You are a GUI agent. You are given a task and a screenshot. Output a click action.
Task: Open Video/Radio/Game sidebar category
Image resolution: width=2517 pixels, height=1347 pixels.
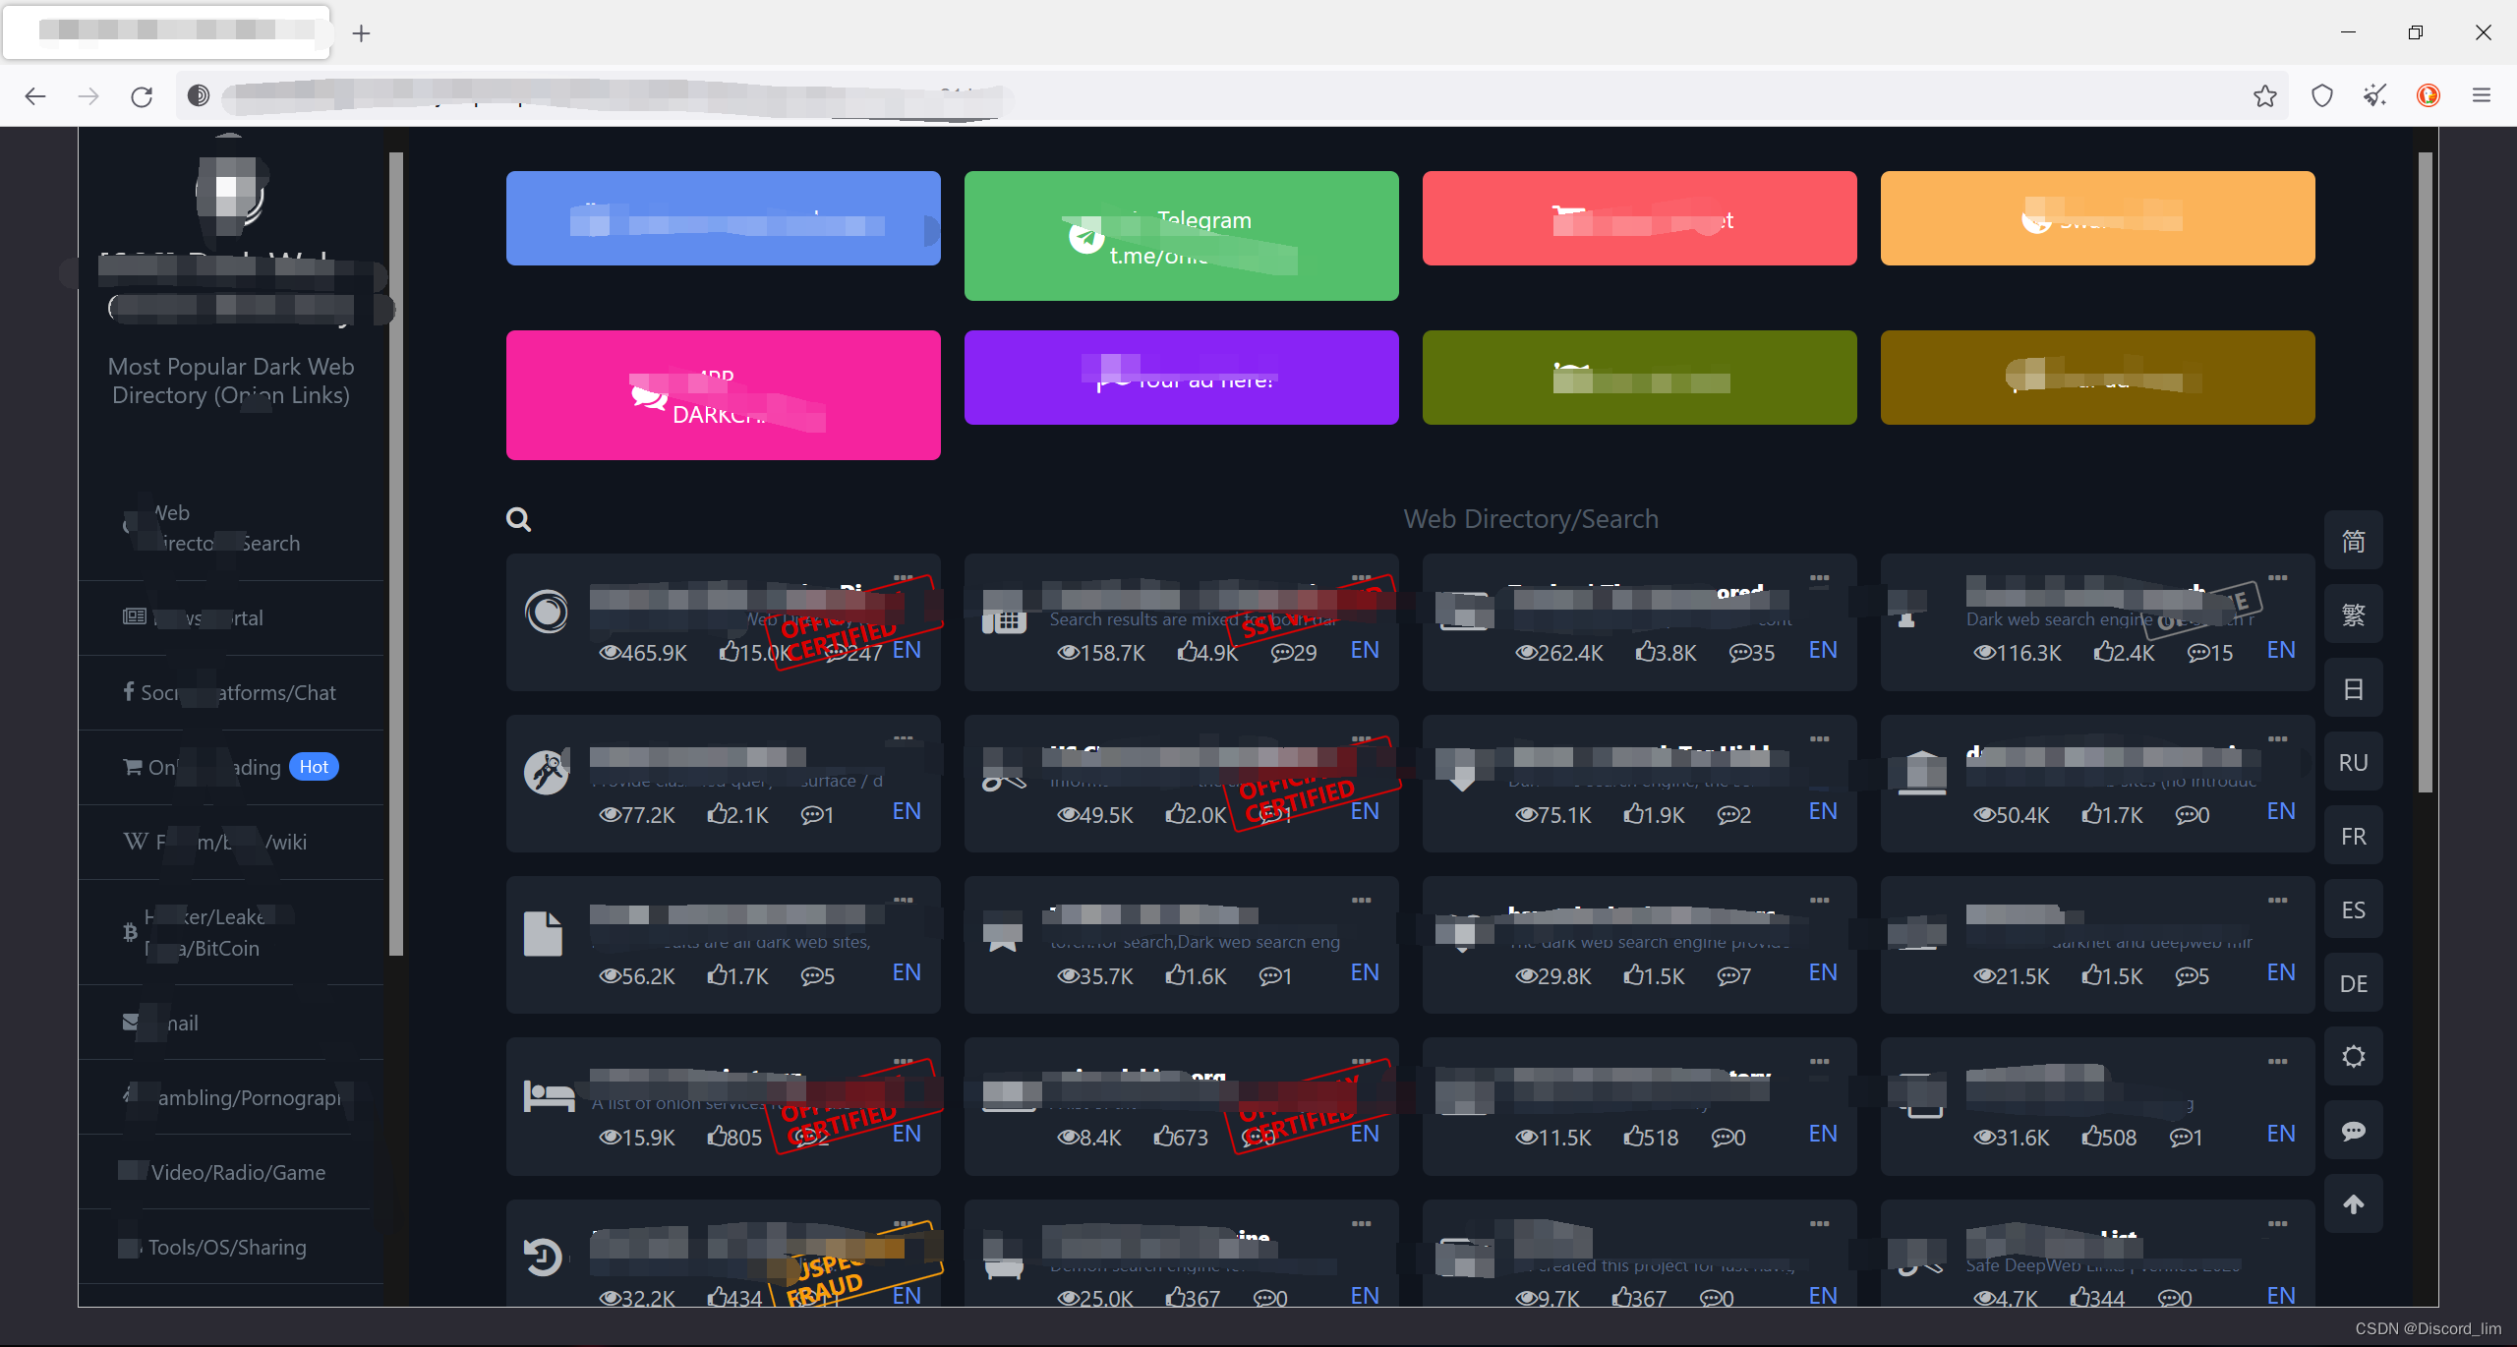[x=237, y=1172]
